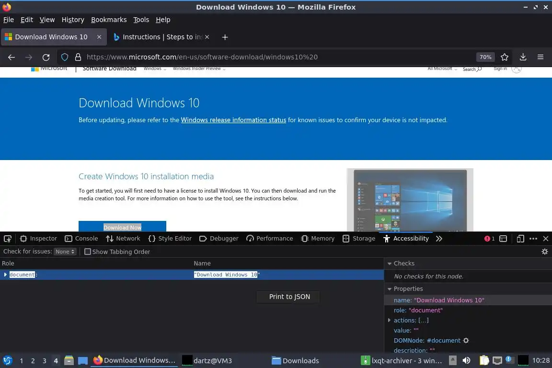
Task: Open Windows release information status link
Action: click(x=233, y=120)
